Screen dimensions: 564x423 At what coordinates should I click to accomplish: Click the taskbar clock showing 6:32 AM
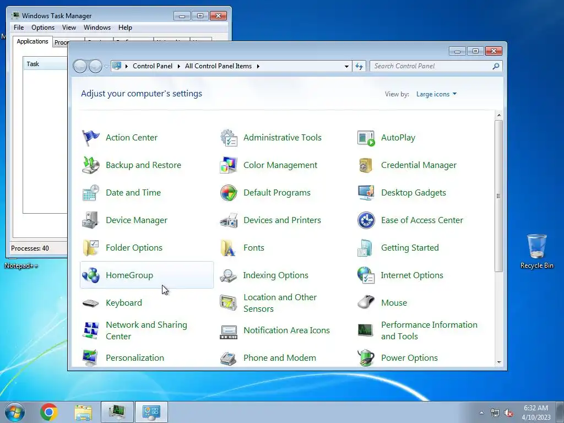click(536, 413)
